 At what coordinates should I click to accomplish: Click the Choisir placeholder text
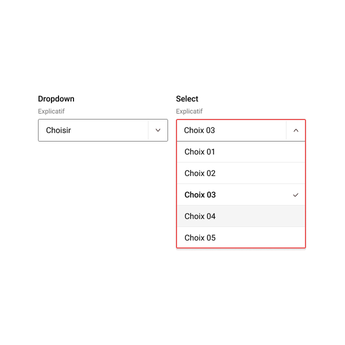[x=58, y=130]
